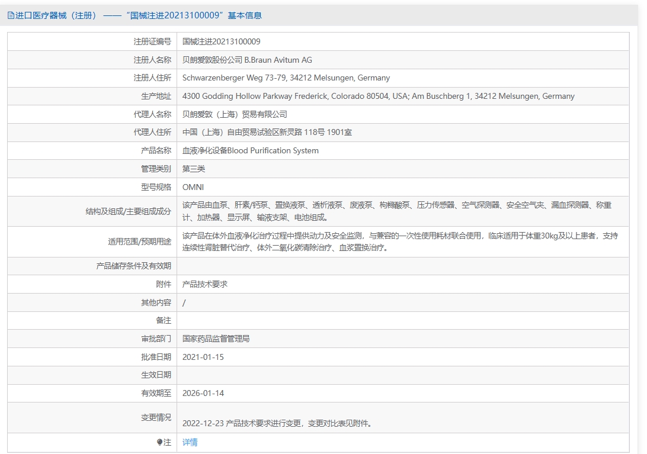647x454 pixels.
Task: Select attachment value 产品技术要求
Action: (204, 284)
